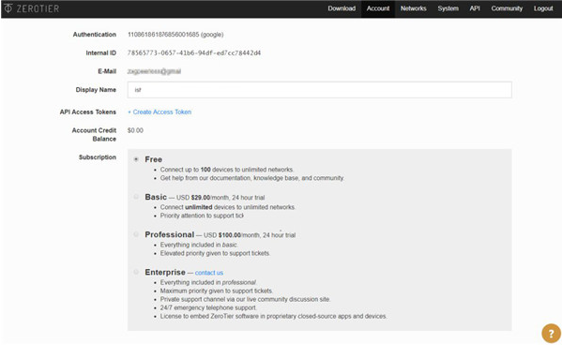562x359 pixels.
Task: Click the Basic plan heading text
Action: (x=156, y=197)
